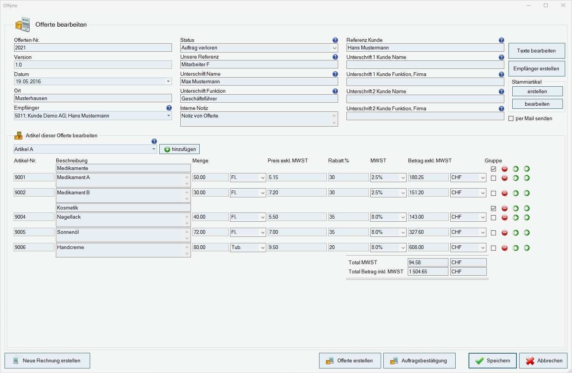Save the offer with Speichern
The image size is (572, 373).
point(493,360)
